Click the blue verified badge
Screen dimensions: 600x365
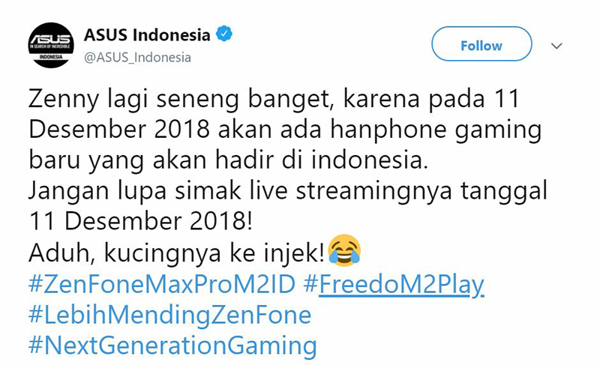[x=224, y=34]
